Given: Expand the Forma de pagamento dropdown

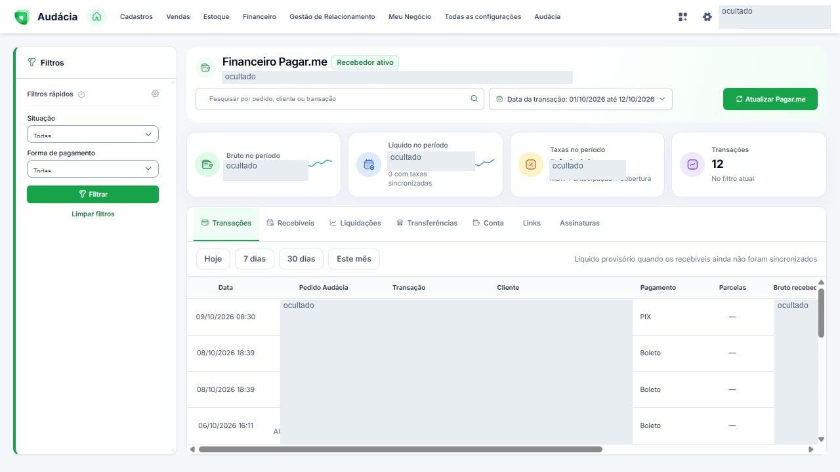Looking at the screenshot, I should [x=93, y=168].
